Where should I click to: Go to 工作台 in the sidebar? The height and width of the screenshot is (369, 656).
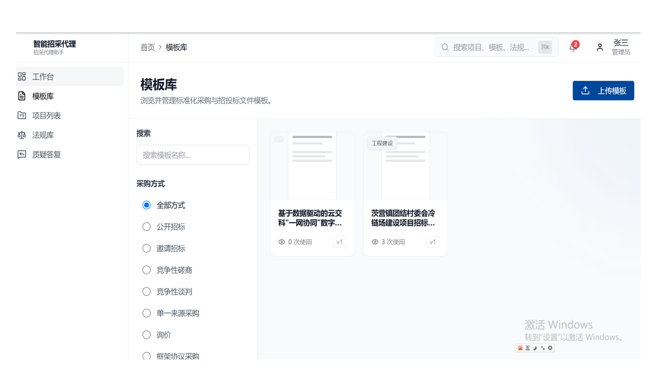pos(70,77)
